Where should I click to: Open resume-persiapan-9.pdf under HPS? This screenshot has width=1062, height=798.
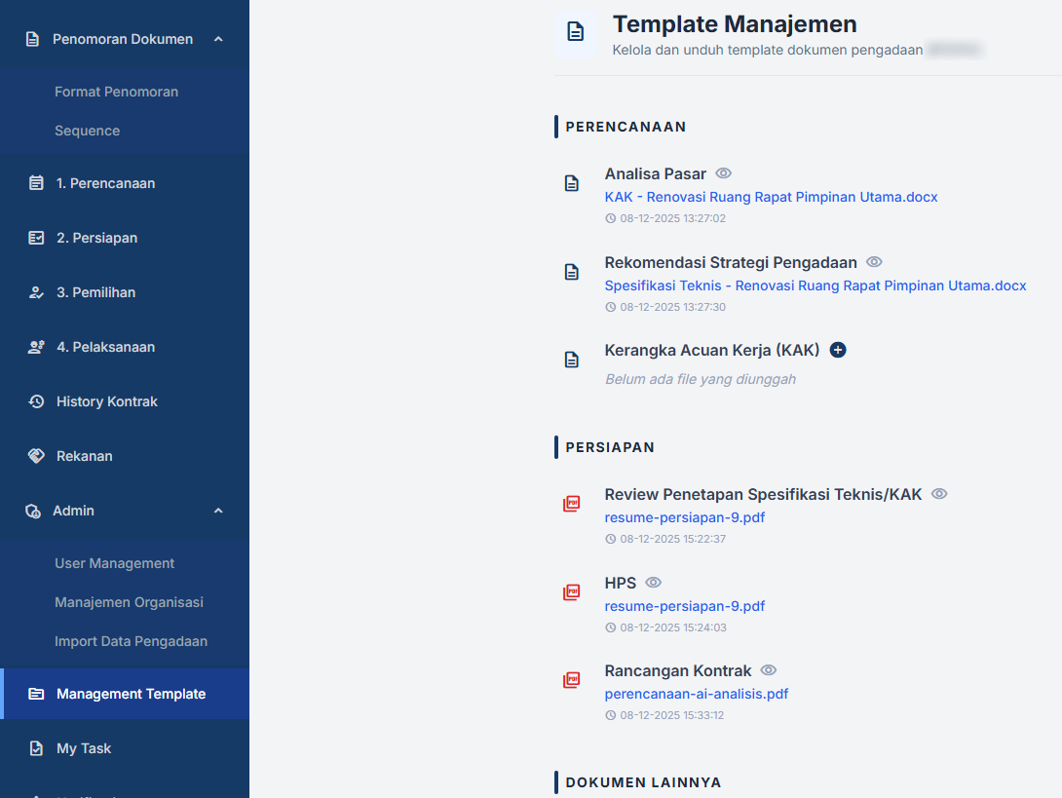[x=685, y=606]
